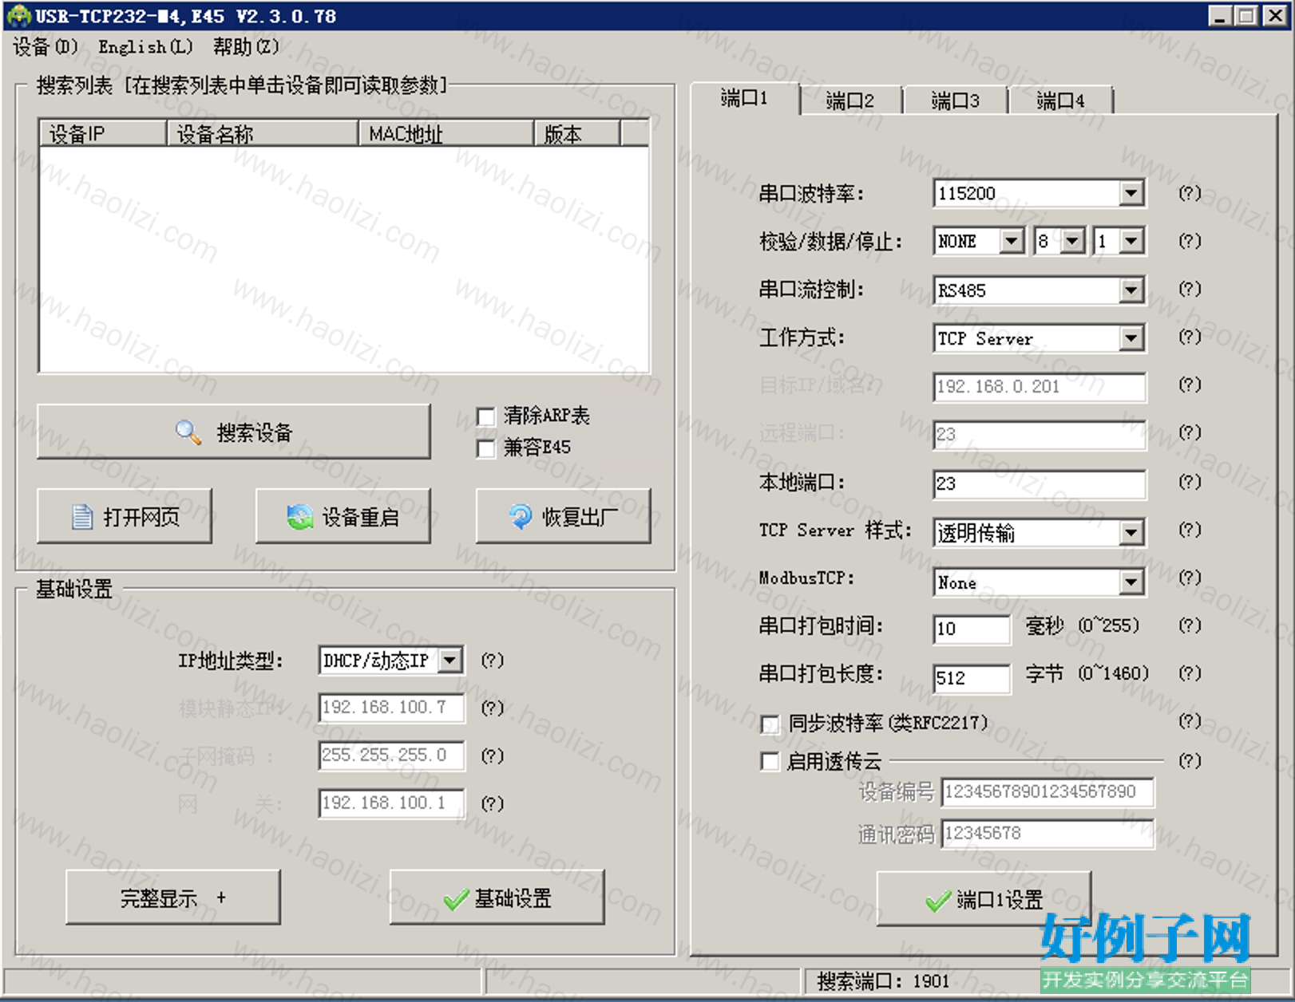Click the green checkmark on 基础设置
This screenshot has height=1002, width=1295.
click(x=456, y=899)
